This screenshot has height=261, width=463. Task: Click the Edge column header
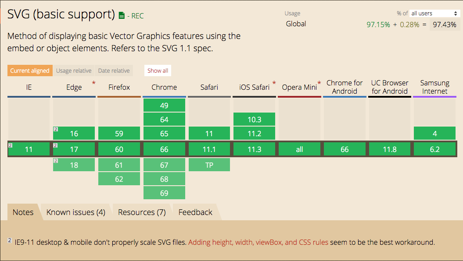[x=74, y=87]
